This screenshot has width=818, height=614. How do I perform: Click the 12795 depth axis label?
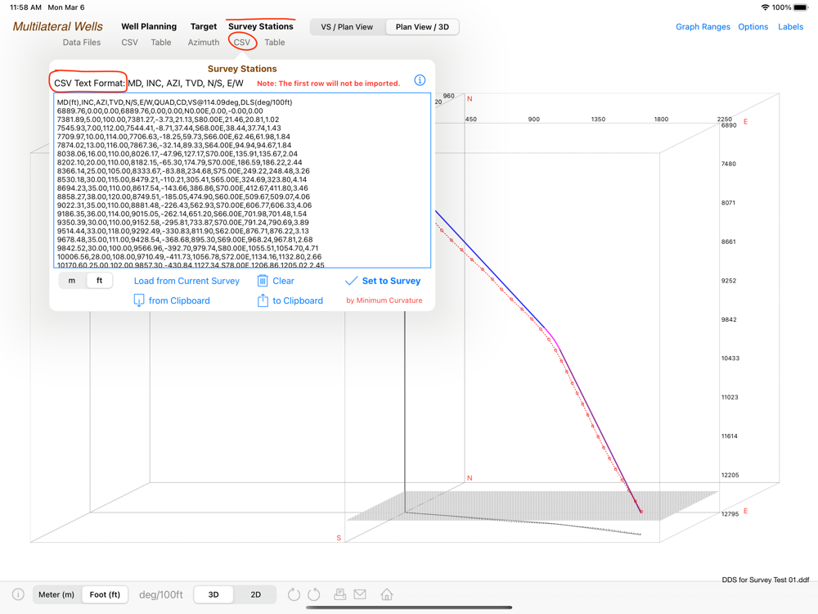[x=730, y=514]
